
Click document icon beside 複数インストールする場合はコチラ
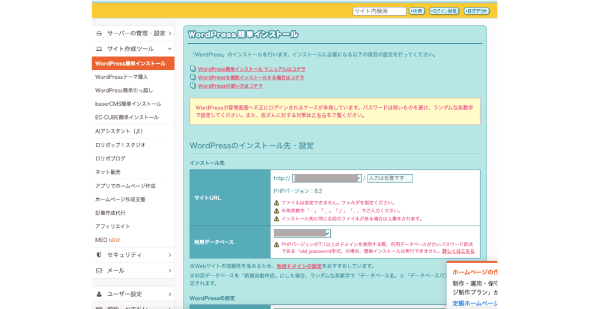(x=193, y=78)
